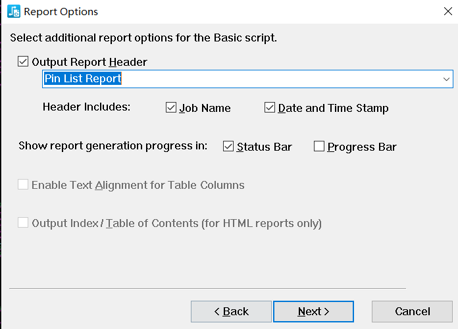Proceed with the Next button
Image resolution: width=458 pixels, height=329 pixels.
pos(313,311)
